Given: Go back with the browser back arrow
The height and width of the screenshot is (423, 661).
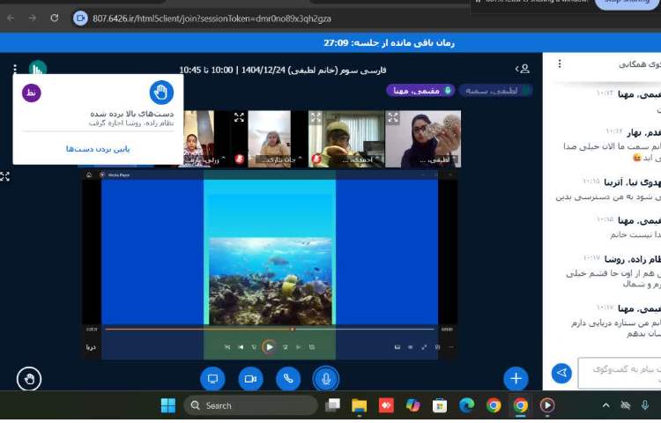Looking at the screenshot, I should tap(11, 19).
